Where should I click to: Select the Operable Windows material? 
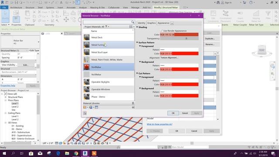tap(109, 89)
